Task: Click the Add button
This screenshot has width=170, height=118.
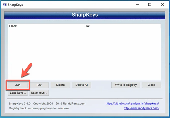Action: click(18, 85)
